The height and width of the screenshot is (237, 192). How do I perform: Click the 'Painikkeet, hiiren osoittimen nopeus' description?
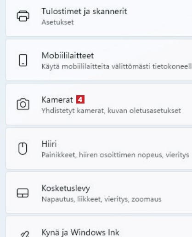point(102,155)
